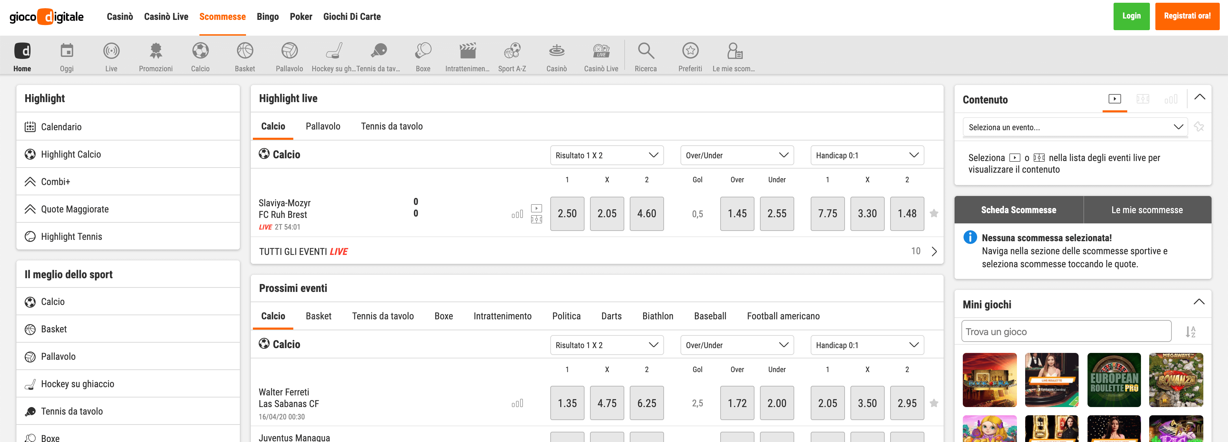Select the Boxe glove icon in top bar

[x=423, y=51]
